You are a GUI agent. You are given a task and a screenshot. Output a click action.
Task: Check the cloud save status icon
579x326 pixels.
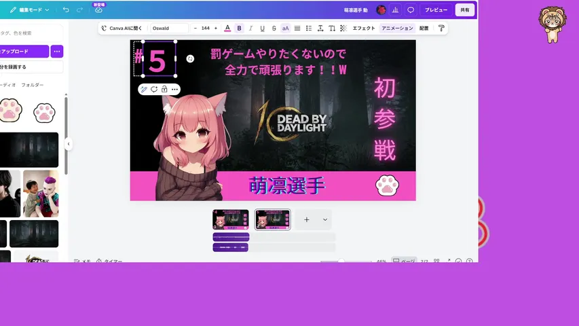click(x=98, y=10)
